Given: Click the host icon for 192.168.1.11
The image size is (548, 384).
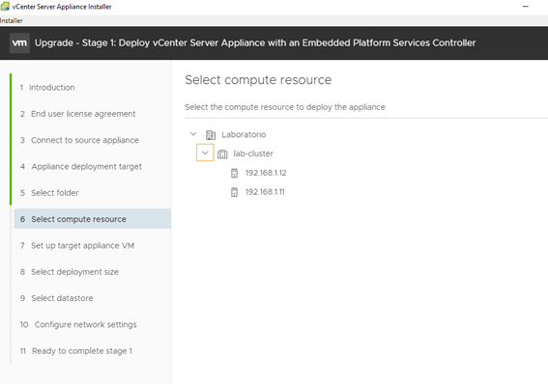Looking at the screenshot, I should coord(234,192).
